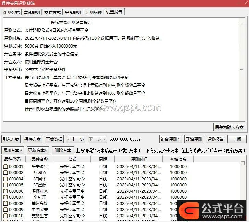Screen dimensions: 249x222
Task: Select the 设置报告 tab
Action: pos(114,12)
